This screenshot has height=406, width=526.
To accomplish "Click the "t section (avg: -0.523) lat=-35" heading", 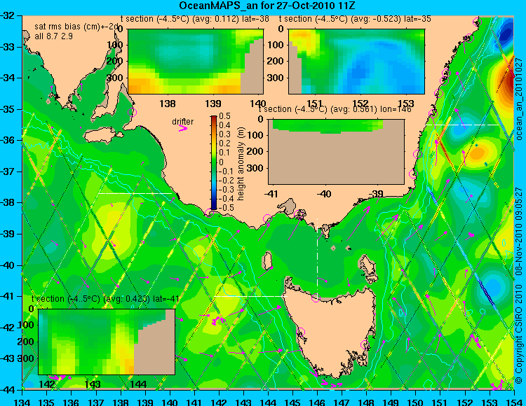I will click(x=355, y=19).
